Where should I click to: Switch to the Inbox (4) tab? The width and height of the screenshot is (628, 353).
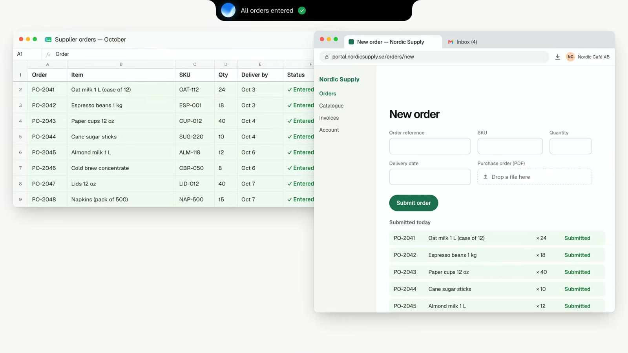tap(463, 42)
